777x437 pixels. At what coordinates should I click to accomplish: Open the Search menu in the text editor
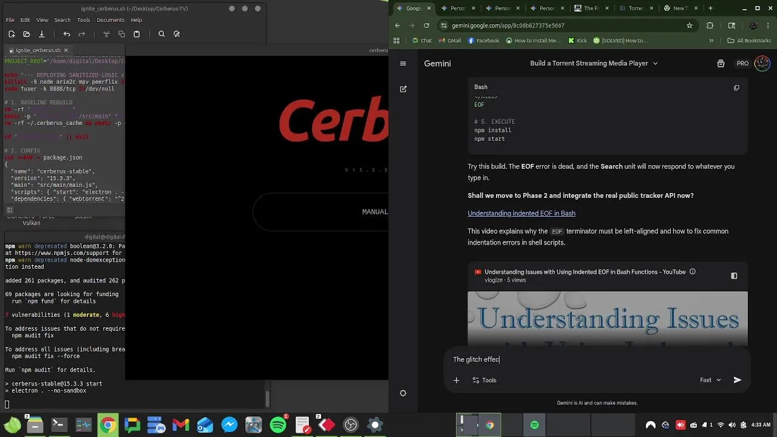tap(63, 20)
